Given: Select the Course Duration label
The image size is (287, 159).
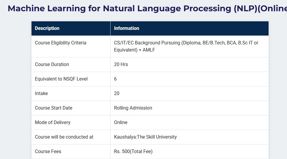Looking at the screenshot, I should tap(52, 65).
